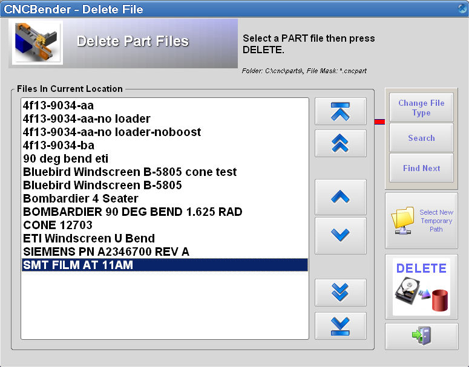Move selection up one file
Image resolution: width=469 pixels, height=367 pixels.
pos(340,197)
